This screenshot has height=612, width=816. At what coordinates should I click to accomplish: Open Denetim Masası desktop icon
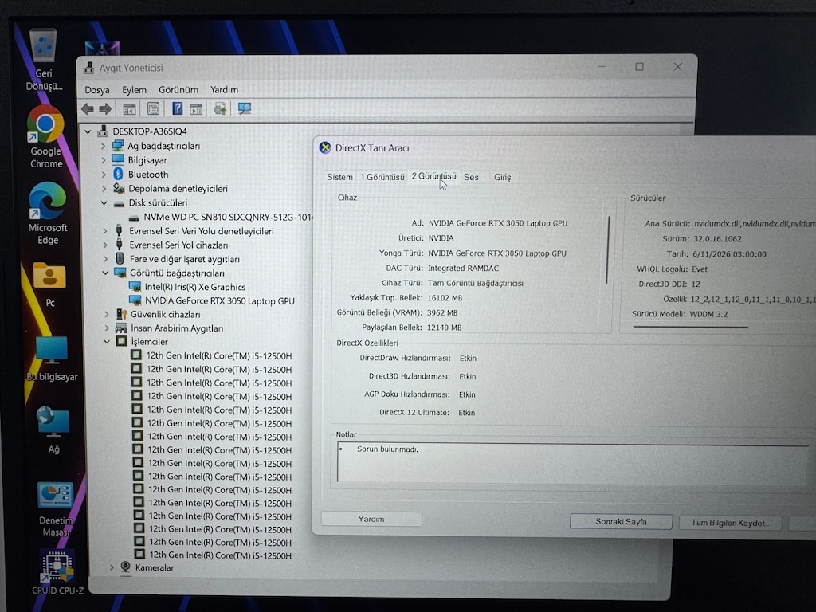pos(55,509)
